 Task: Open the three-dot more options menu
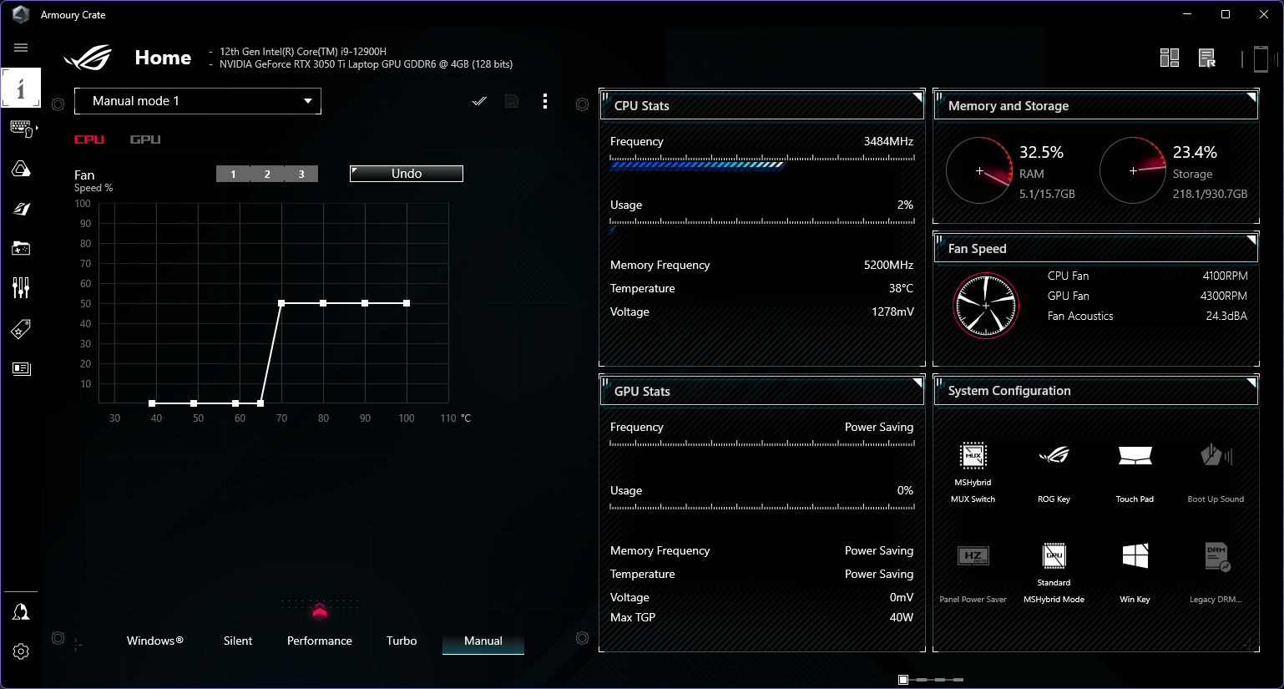coord(545,101)
